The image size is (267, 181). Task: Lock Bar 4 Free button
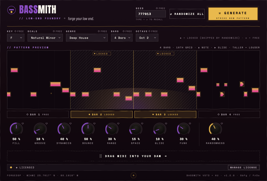click(229, 114)
